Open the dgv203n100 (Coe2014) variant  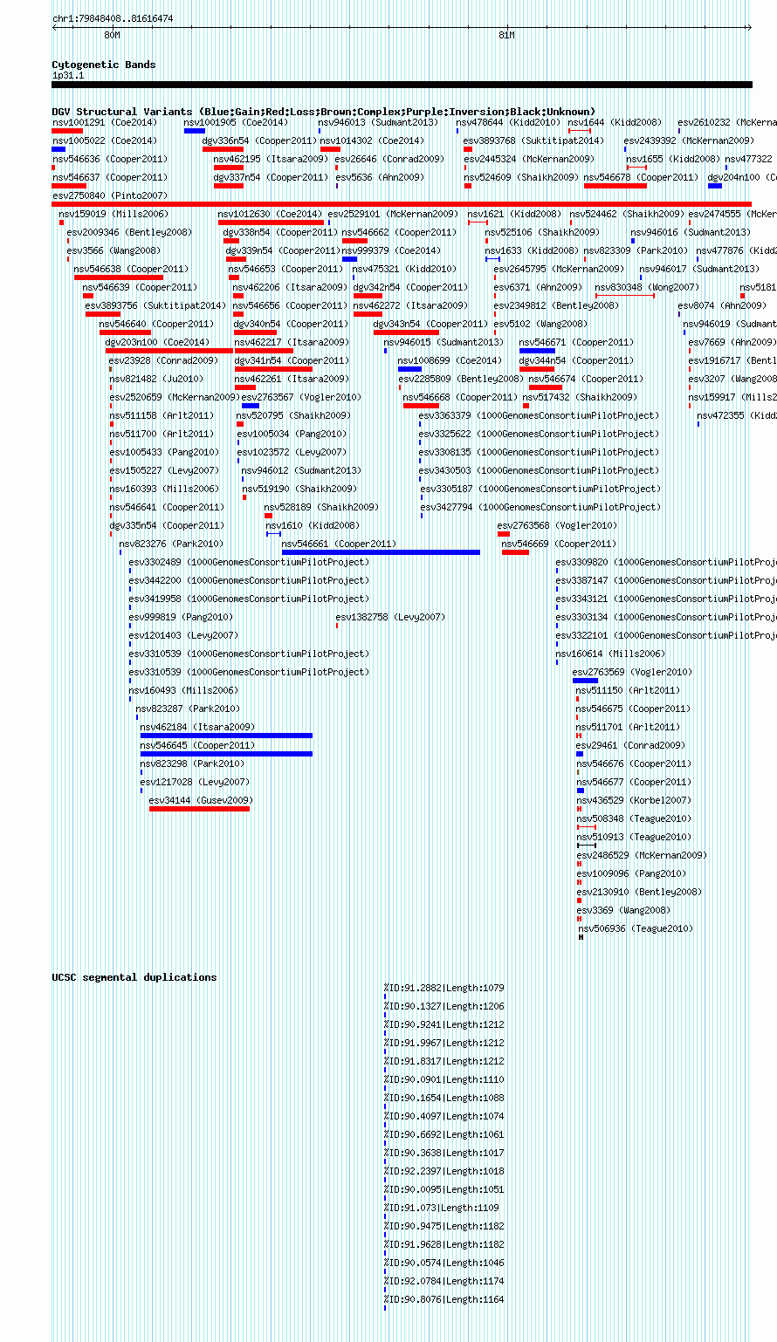pos(157,342)
